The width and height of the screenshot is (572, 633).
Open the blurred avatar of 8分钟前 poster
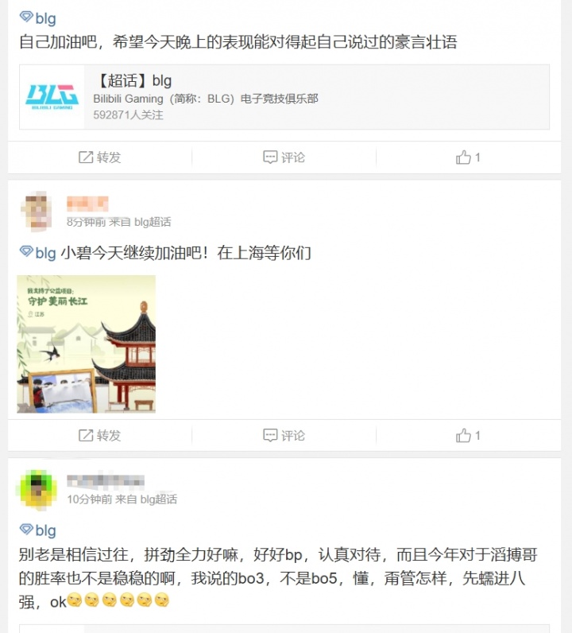[x=37, y=212]
